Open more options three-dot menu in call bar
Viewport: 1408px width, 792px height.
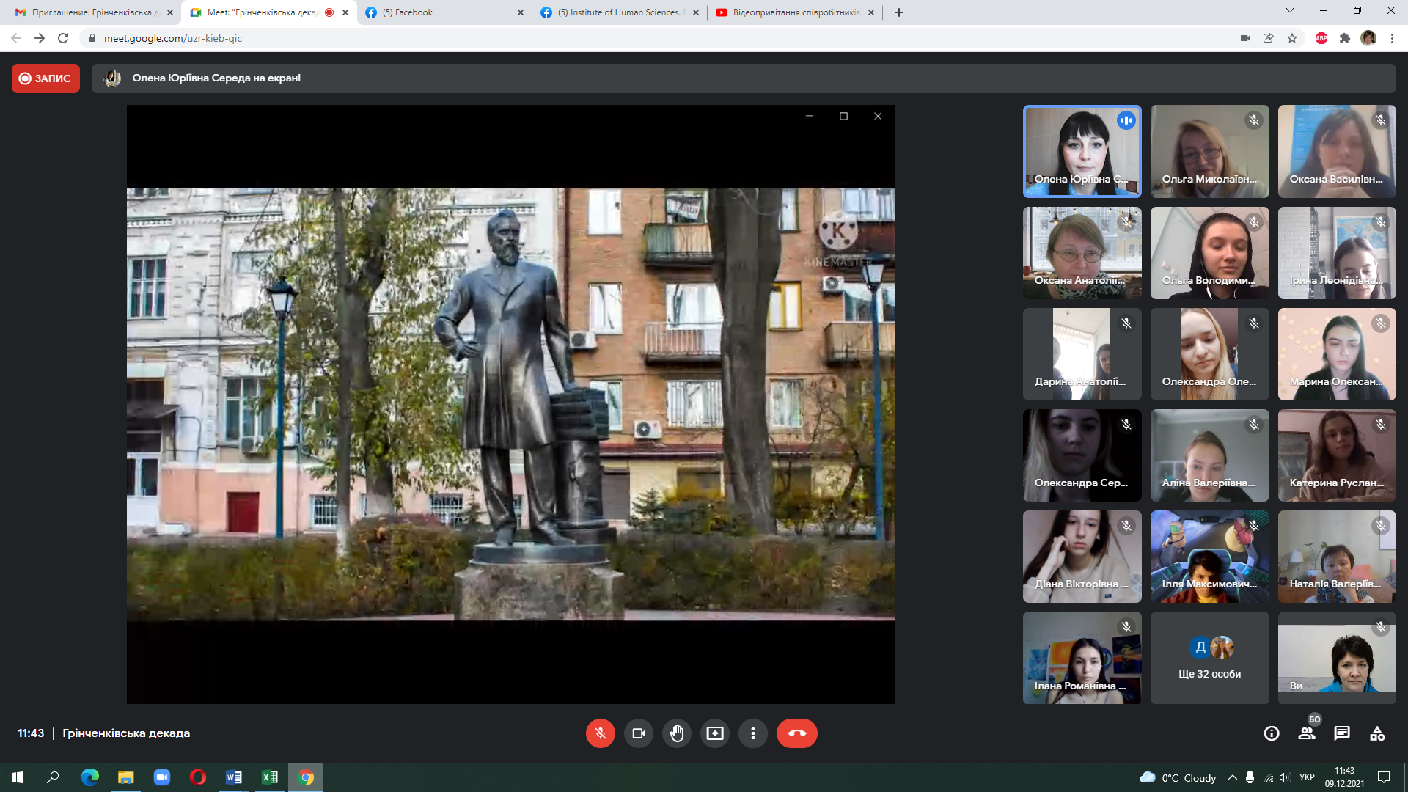752,733
